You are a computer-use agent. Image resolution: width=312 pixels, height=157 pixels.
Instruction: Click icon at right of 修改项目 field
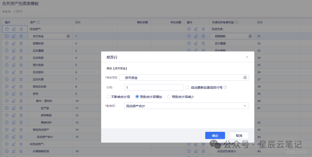click(245, 77)
